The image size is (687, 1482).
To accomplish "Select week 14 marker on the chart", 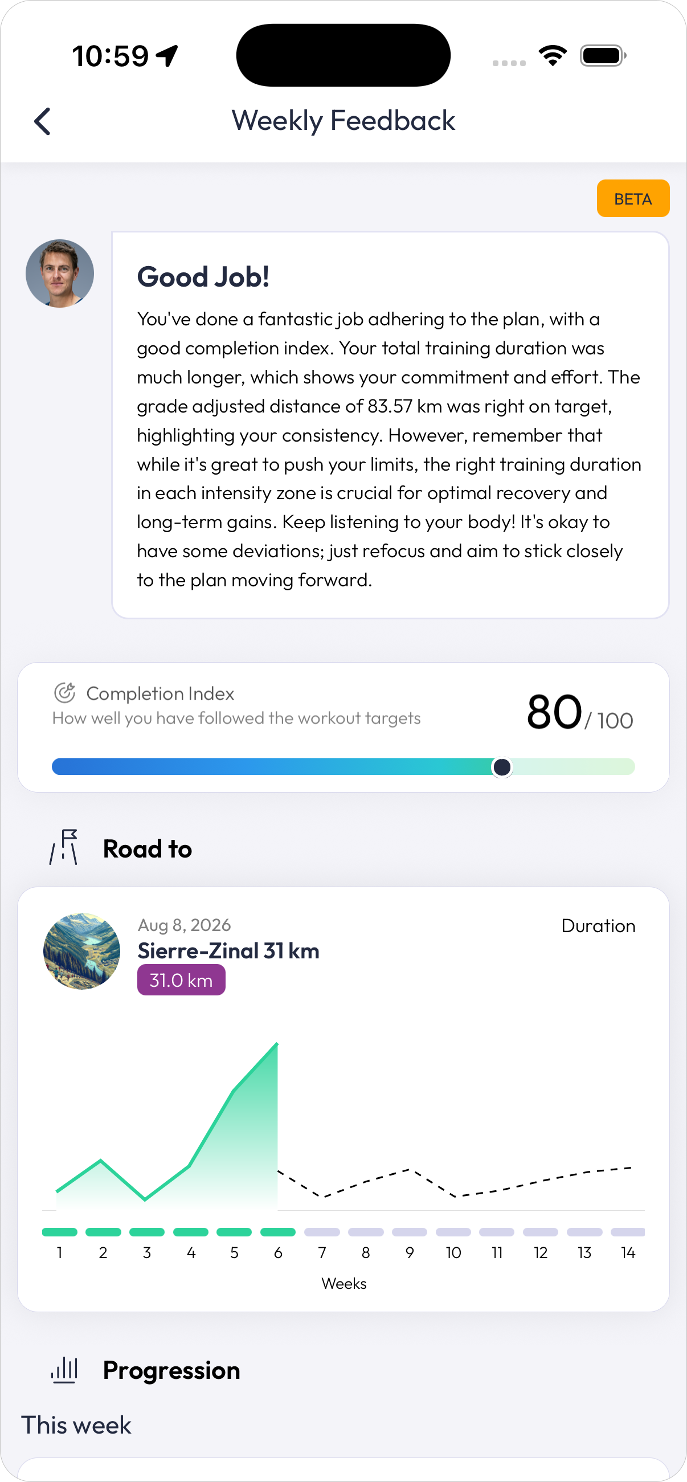I will [628, 1232].
